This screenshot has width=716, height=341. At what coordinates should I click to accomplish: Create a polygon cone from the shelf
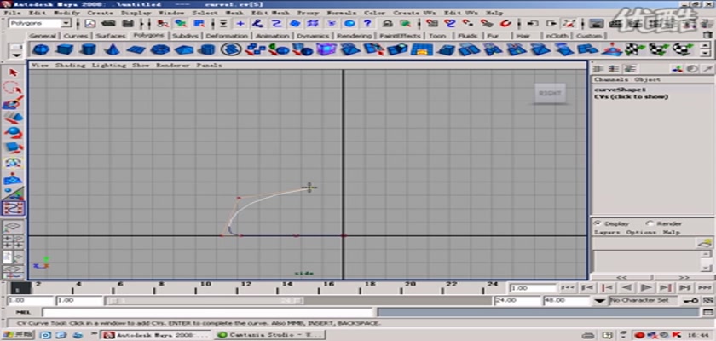pyautogui.click(x=112, y=49)
